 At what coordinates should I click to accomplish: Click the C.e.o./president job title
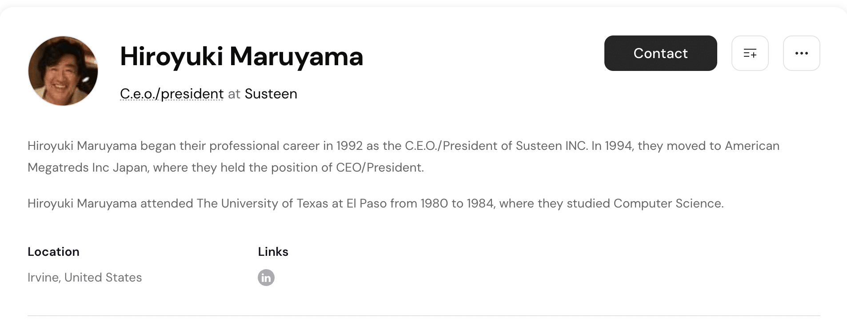click(172, 94)
